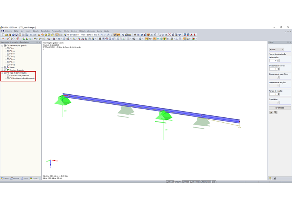292x209 pixels.
Task: Toggle AJUSTAR in the status bar
Action: tap(170, 182)
